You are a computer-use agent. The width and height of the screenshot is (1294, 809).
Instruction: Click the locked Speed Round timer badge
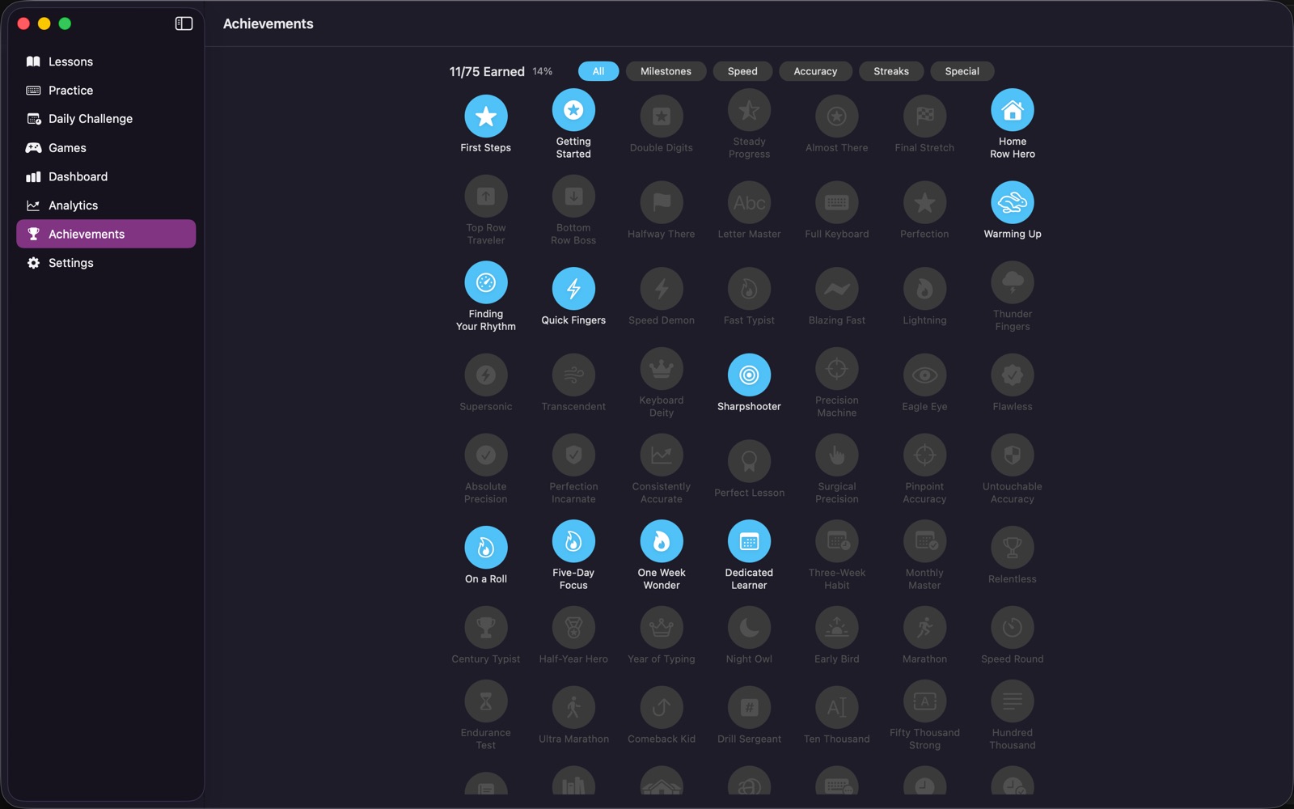(x=1012, y=628)
